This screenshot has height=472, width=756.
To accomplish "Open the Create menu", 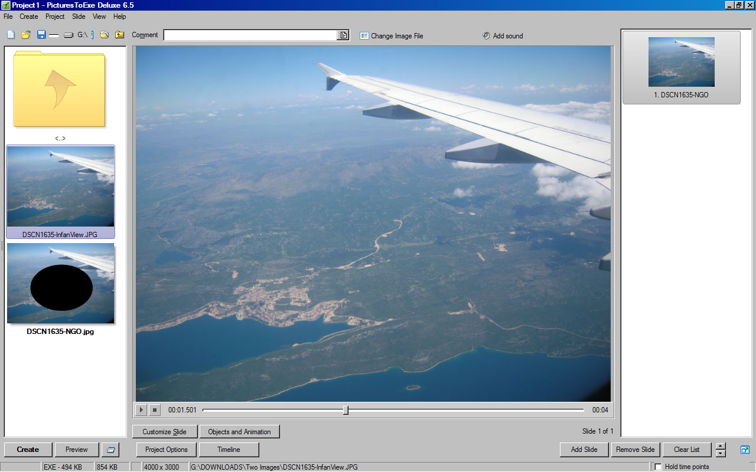I will [29, 17].
